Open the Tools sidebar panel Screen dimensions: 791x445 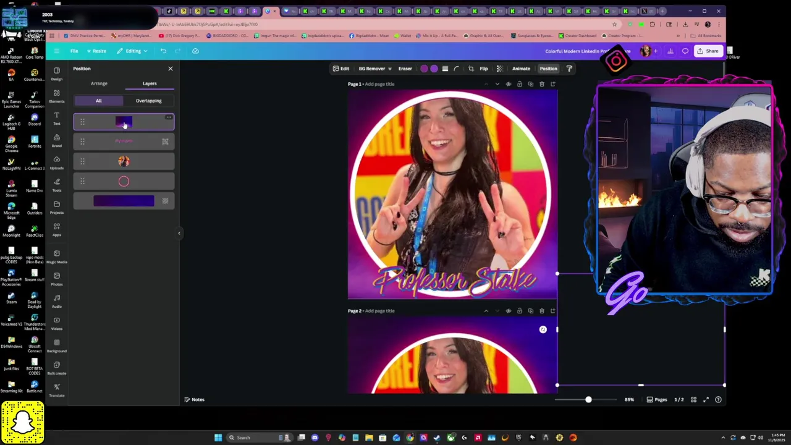57,185
